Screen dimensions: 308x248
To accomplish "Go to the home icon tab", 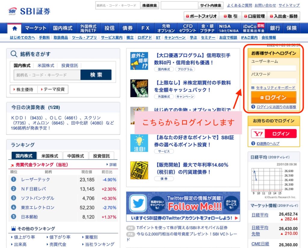I will pos(14,28).
